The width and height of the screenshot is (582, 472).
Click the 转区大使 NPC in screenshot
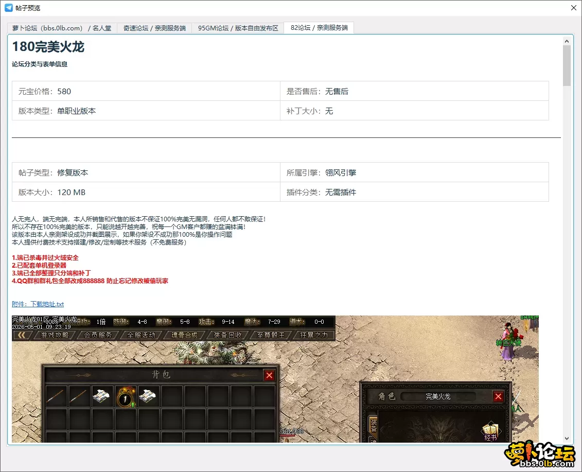(508, 342)
